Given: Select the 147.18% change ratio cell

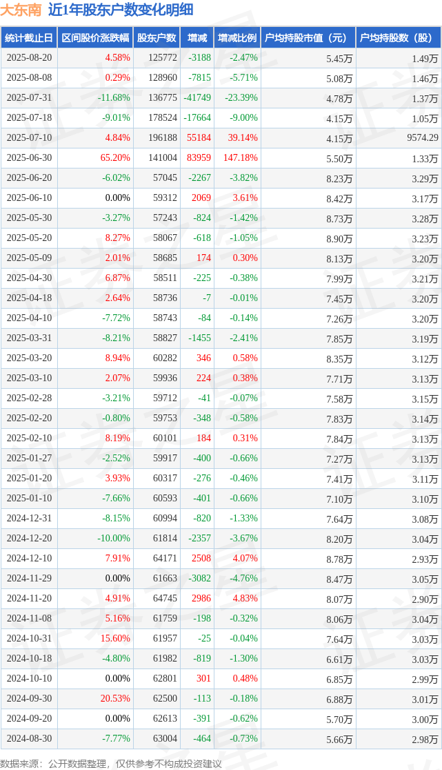Looking at the screenshot, I should [242, 158].
